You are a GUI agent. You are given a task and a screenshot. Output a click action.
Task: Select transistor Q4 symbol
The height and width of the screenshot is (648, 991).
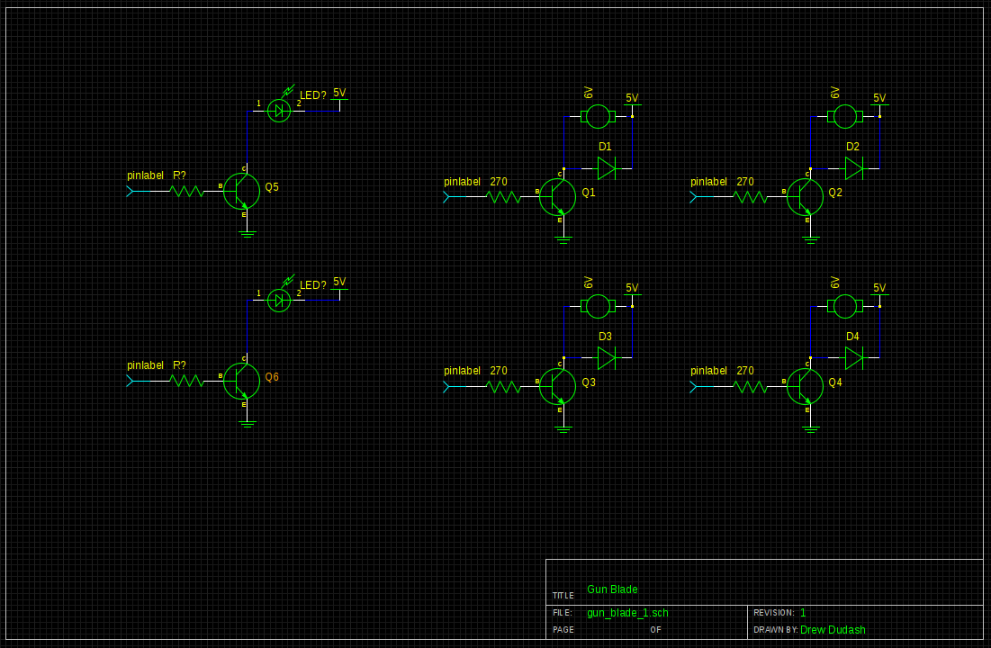pos(805,386)
